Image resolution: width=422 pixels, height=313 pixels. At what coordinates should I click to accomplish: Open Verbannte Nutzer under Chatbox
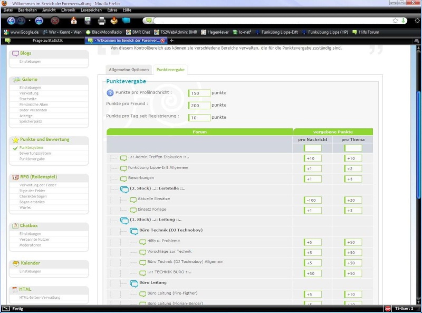point(34,240)
